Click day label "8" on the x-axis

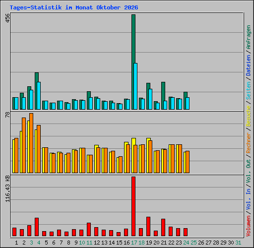pyautogui.click(x=68, y=243)
